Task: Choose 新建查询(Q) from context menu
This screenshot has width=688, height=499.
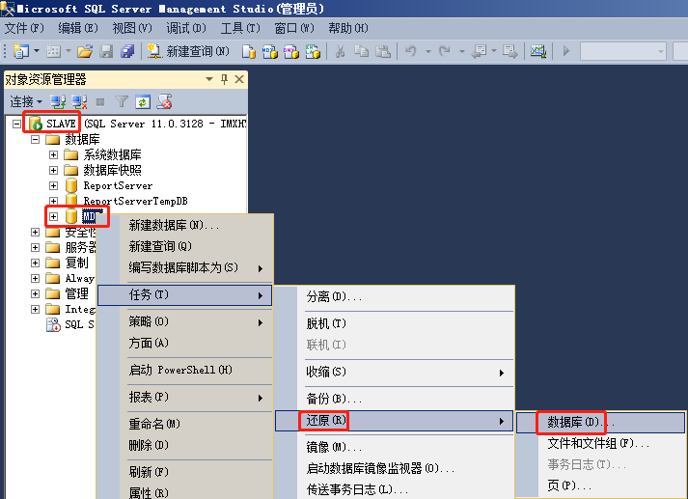Action: coord(184,246)
